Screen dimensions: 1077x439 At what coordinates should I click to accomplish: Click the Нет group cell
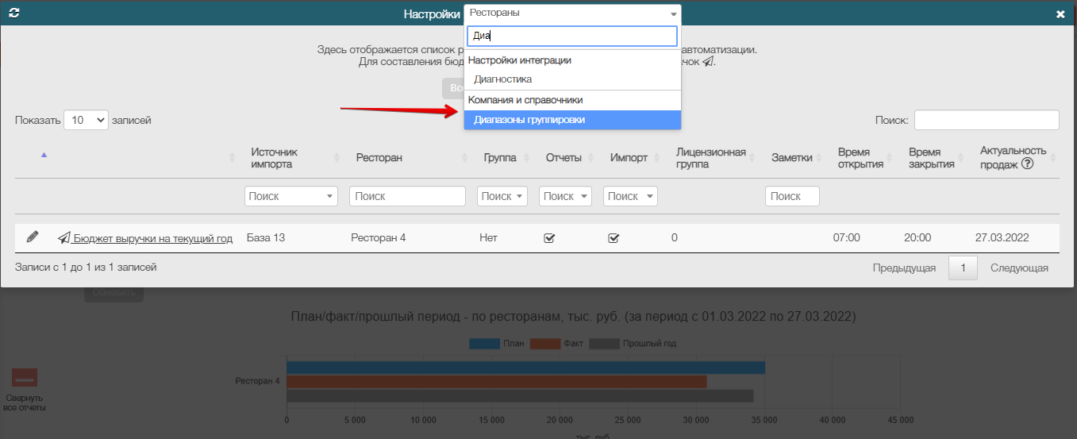(488, 237)
